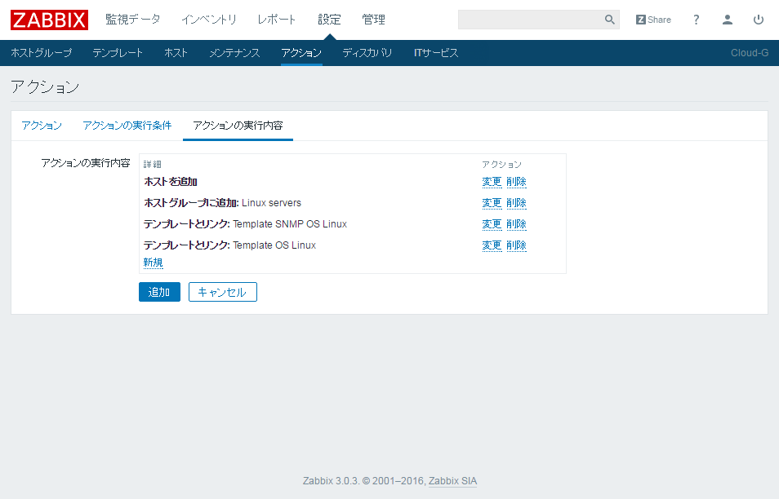Open the ITサービス section
Image resolution: width=779 pixels, height=499 pixels.
(436, 51)
